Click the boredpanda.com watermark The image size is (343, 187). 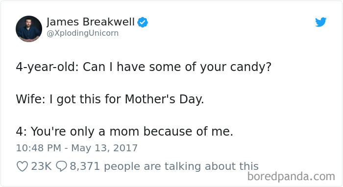291,177
